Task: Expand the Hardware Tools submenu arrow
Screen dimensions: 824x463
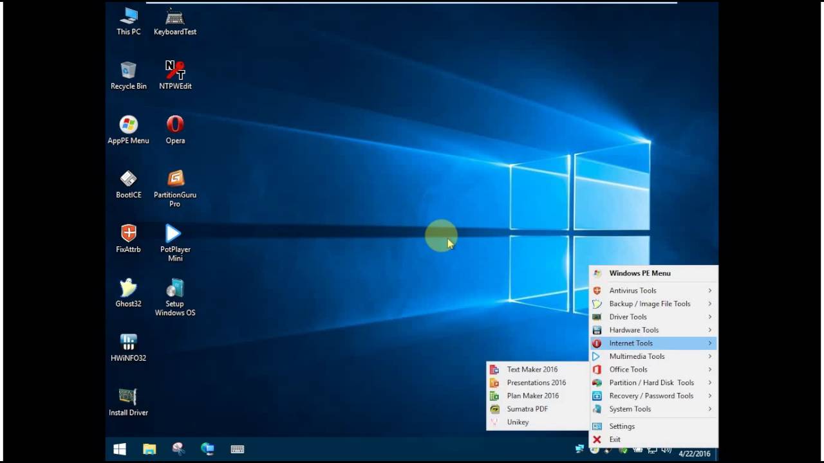Action: pos(710,330)
